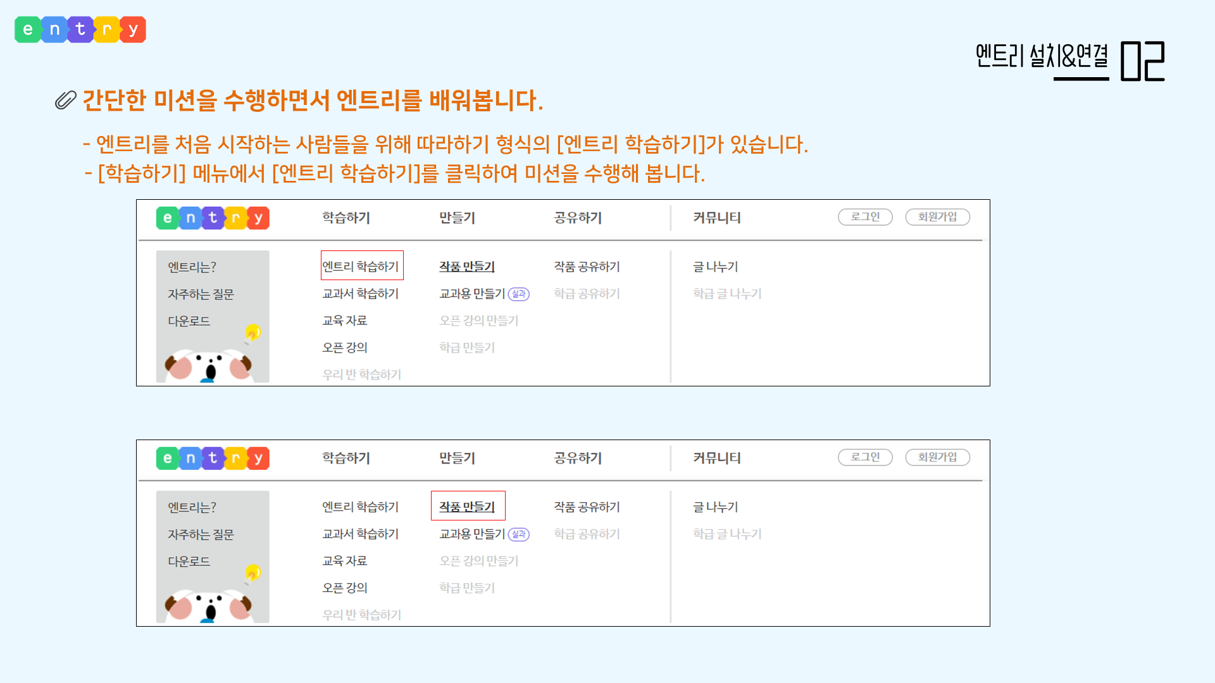Select 오픈 강의 in upper screenshot
The height and width of the screenshot is (683, 1215).
pyautogui.click(x=345, y=347)
